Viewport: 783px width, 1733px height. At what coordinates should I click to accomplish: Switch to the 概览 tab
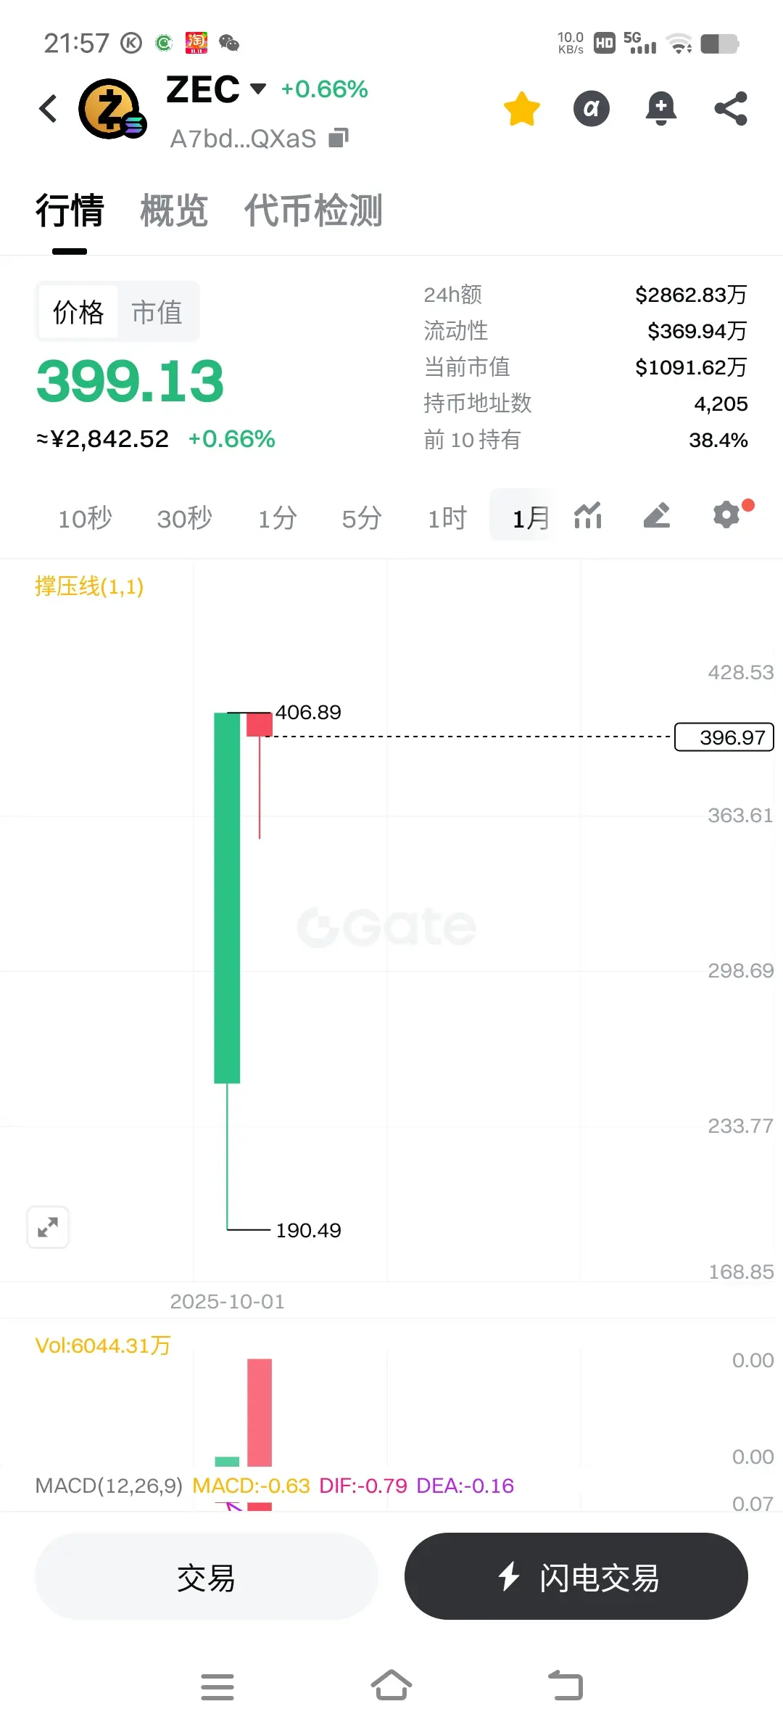coord(174,211)
